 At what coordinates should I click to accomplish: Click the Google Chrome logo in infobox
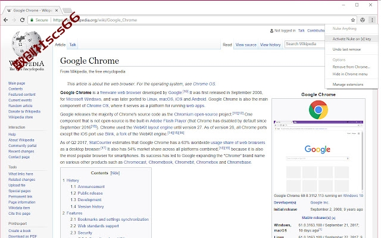click(318, 109)
